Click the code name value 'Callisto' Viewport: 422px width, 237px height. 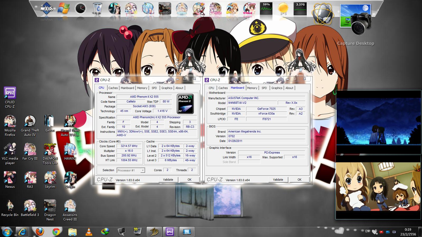(131, 102)
